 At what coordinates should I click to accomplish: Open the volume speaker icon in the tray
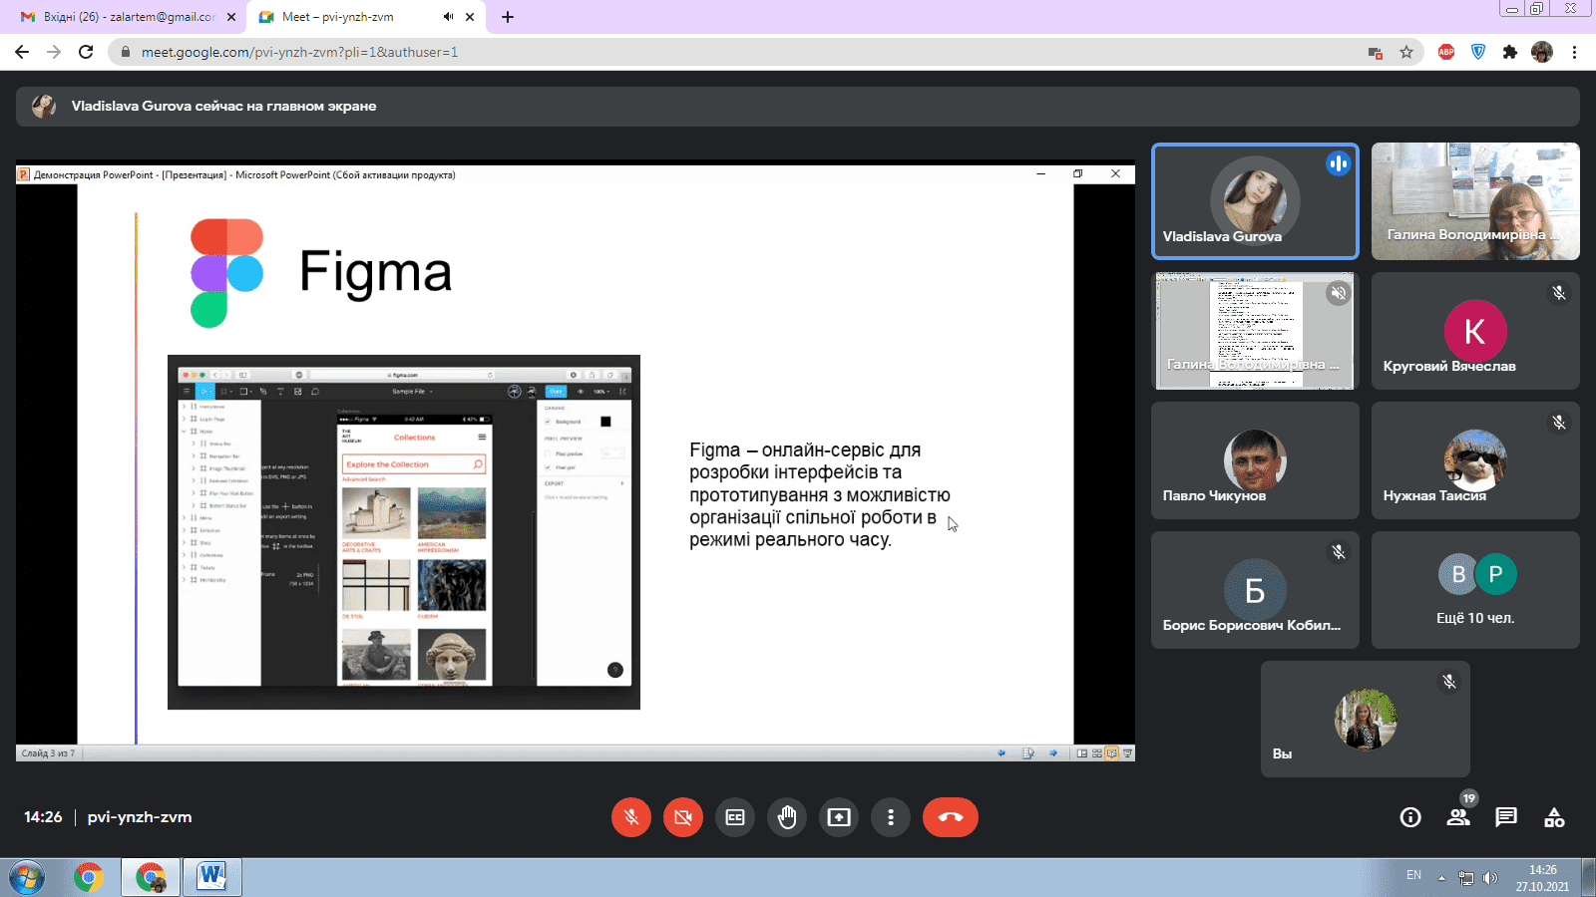click(x=1490, y=878)
